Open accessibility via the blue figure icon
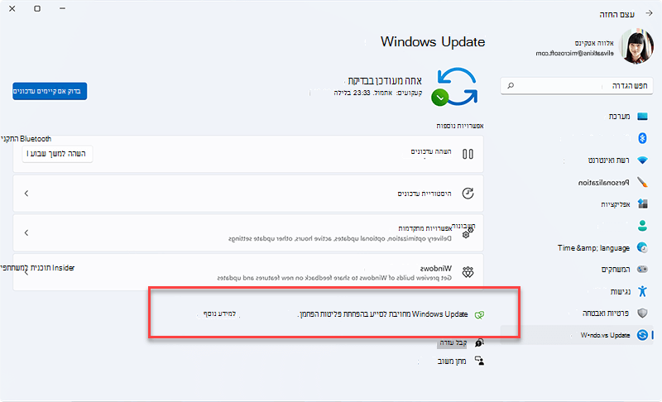The height and width of the screenshot is (402, 662). (x=642, y=291)
